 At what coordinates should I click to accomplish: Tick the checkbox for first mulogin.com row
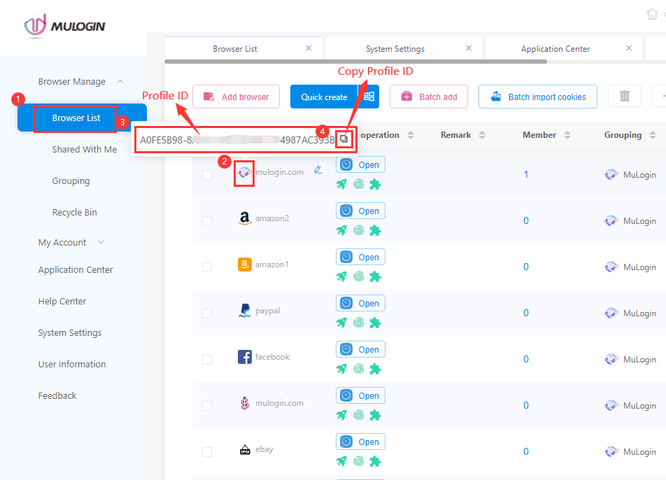(207, 175)
